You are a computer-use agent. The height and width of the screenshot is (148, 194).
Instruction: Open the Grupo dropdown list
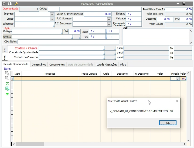52,19
